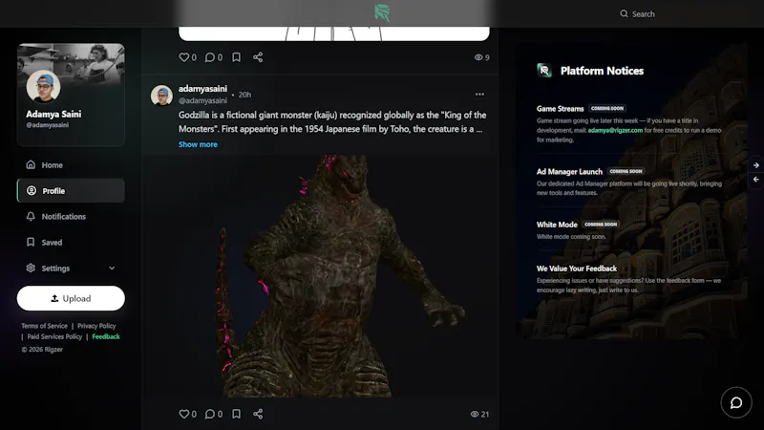Like the Godzilla post with heart icon
This screenshot has width=764, height=430.
183,414
